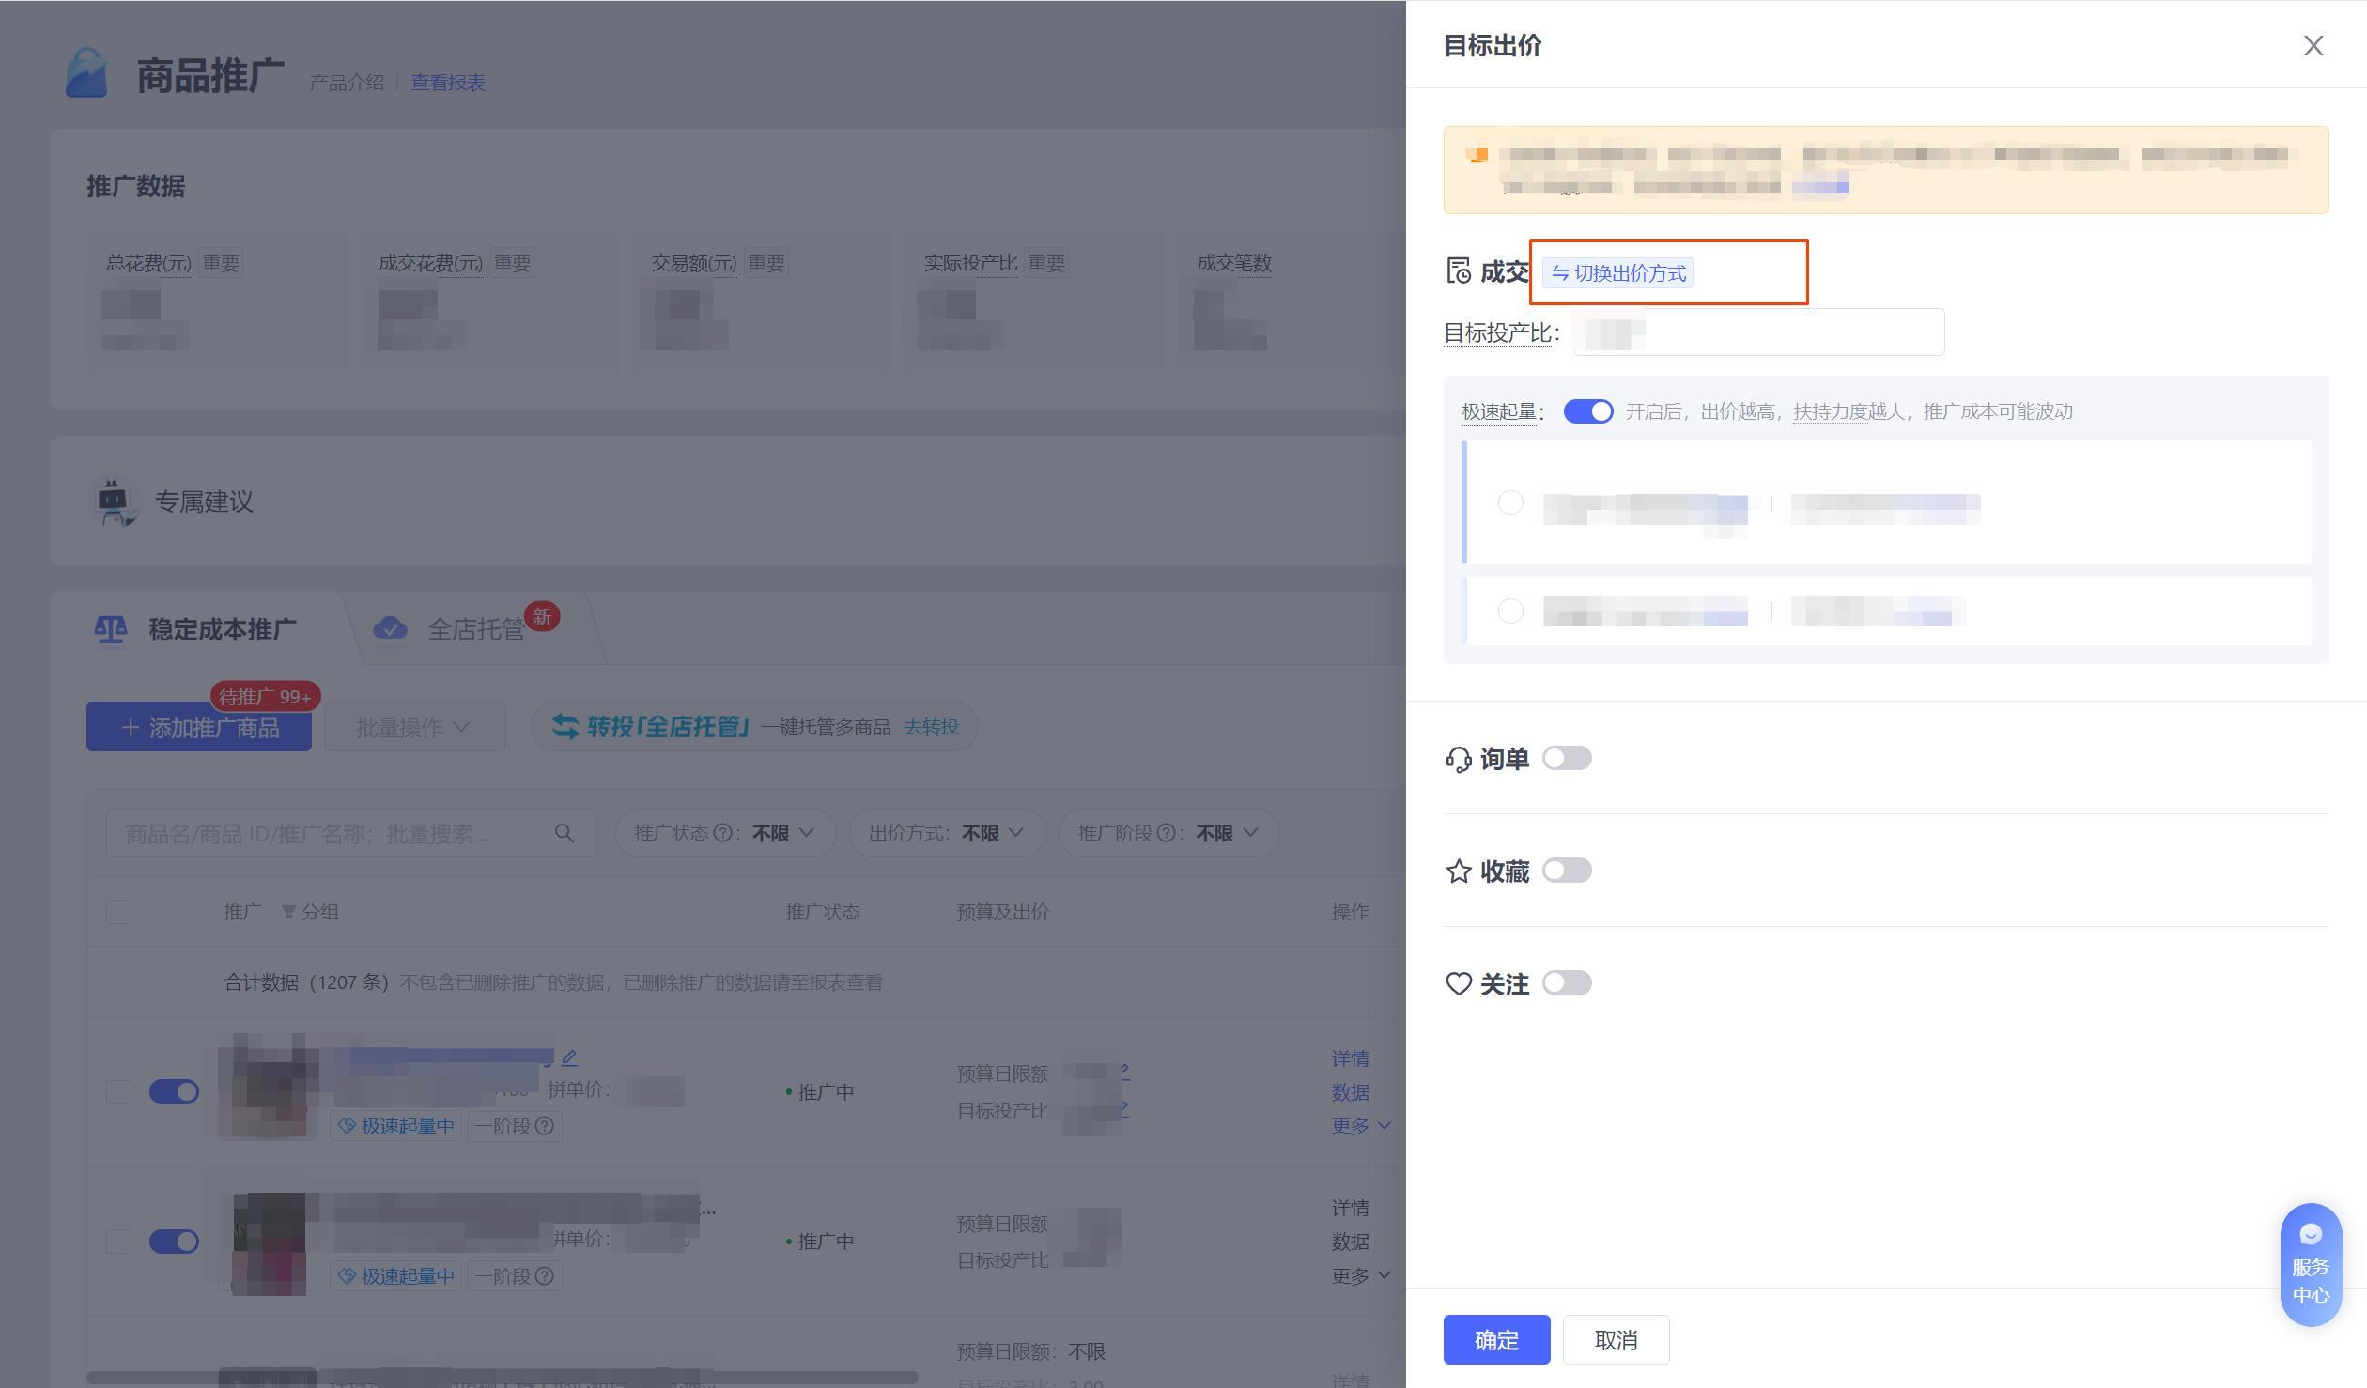Click first row 一阶段 help icon
The height and width of the screenshot is (1388, 2367).
click(544, 1126)
